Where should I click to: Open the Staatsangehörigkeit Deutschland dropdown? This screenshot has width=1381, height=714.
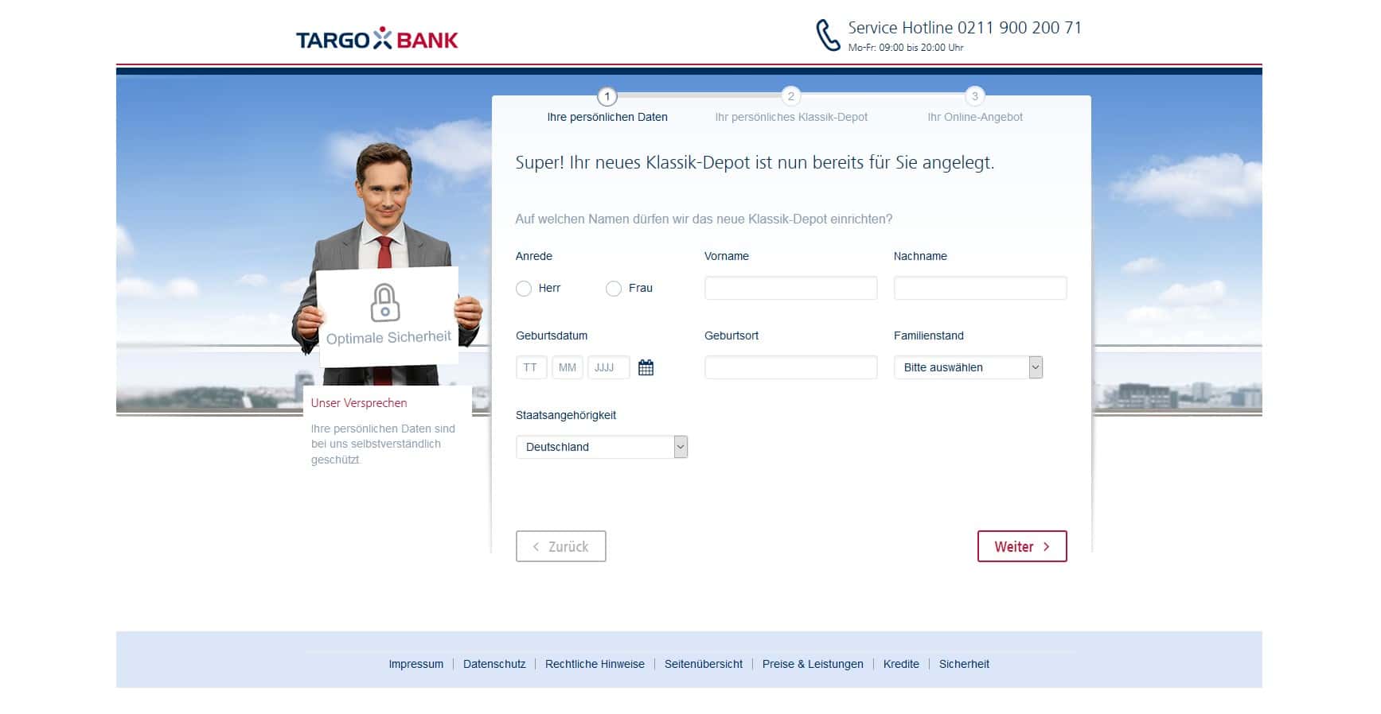point(602,447)
